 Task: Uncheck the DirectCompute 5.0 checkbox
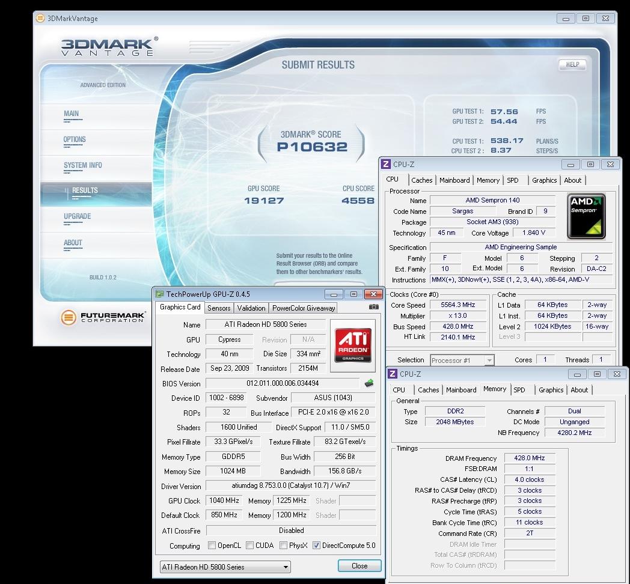tap(316, 546)
